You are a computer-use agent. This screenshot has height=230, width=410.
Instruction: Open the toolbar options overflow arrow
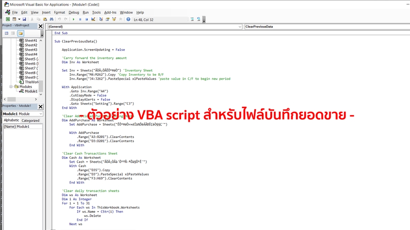(204, 20)
